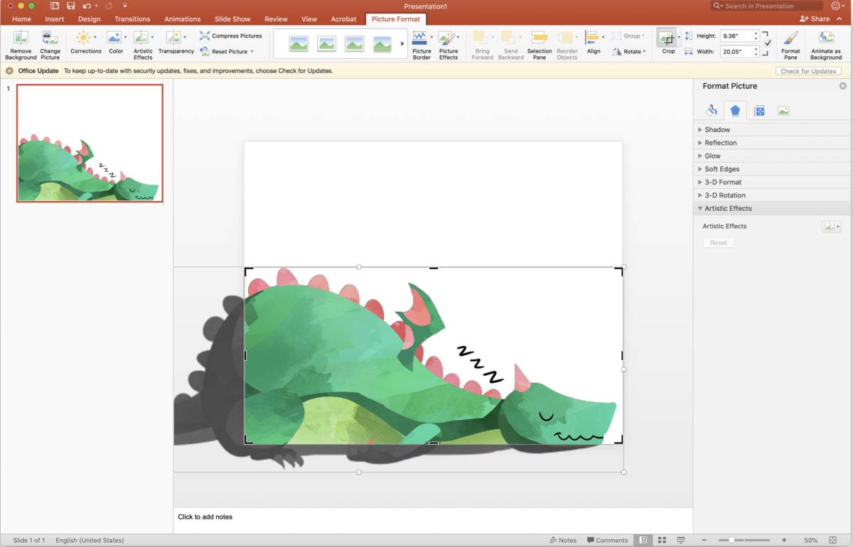Toggle the Notes pane button
Image resolution: width=853 pixels, height=547 pixels.
pos(562,540)
